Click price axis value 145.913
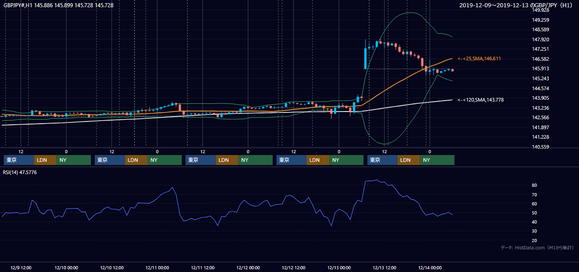The height and width of the screenshot is (272, 579). [540, 69]
